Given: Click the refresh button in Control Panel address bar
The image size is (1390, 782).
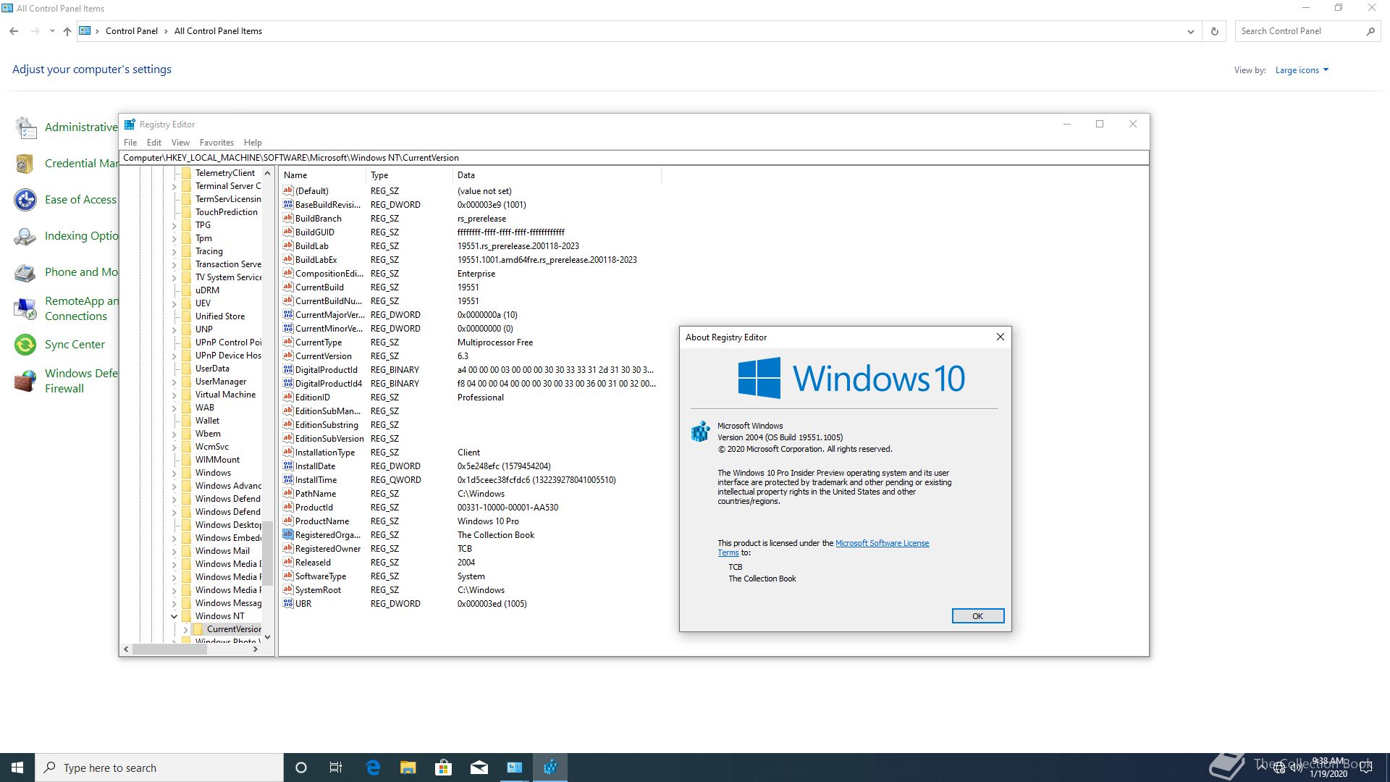Looking at the screenshot, I should tap(1215, 31).
